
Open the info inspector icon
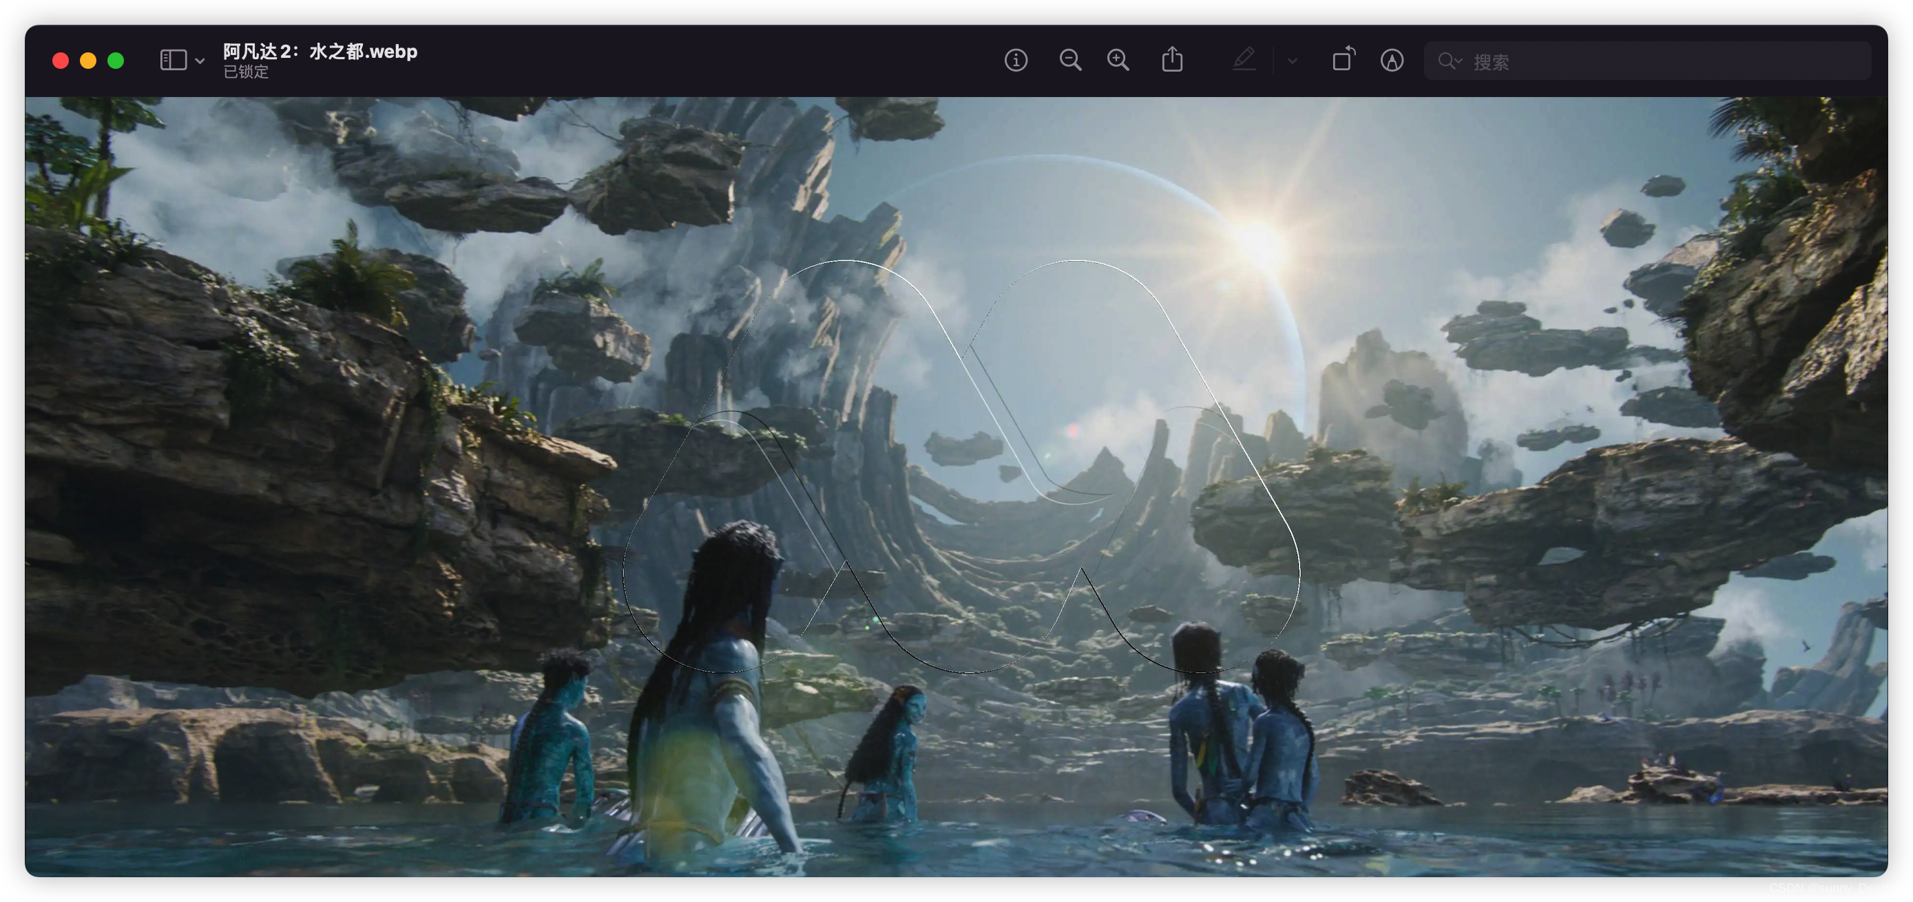click(1016, 60)
